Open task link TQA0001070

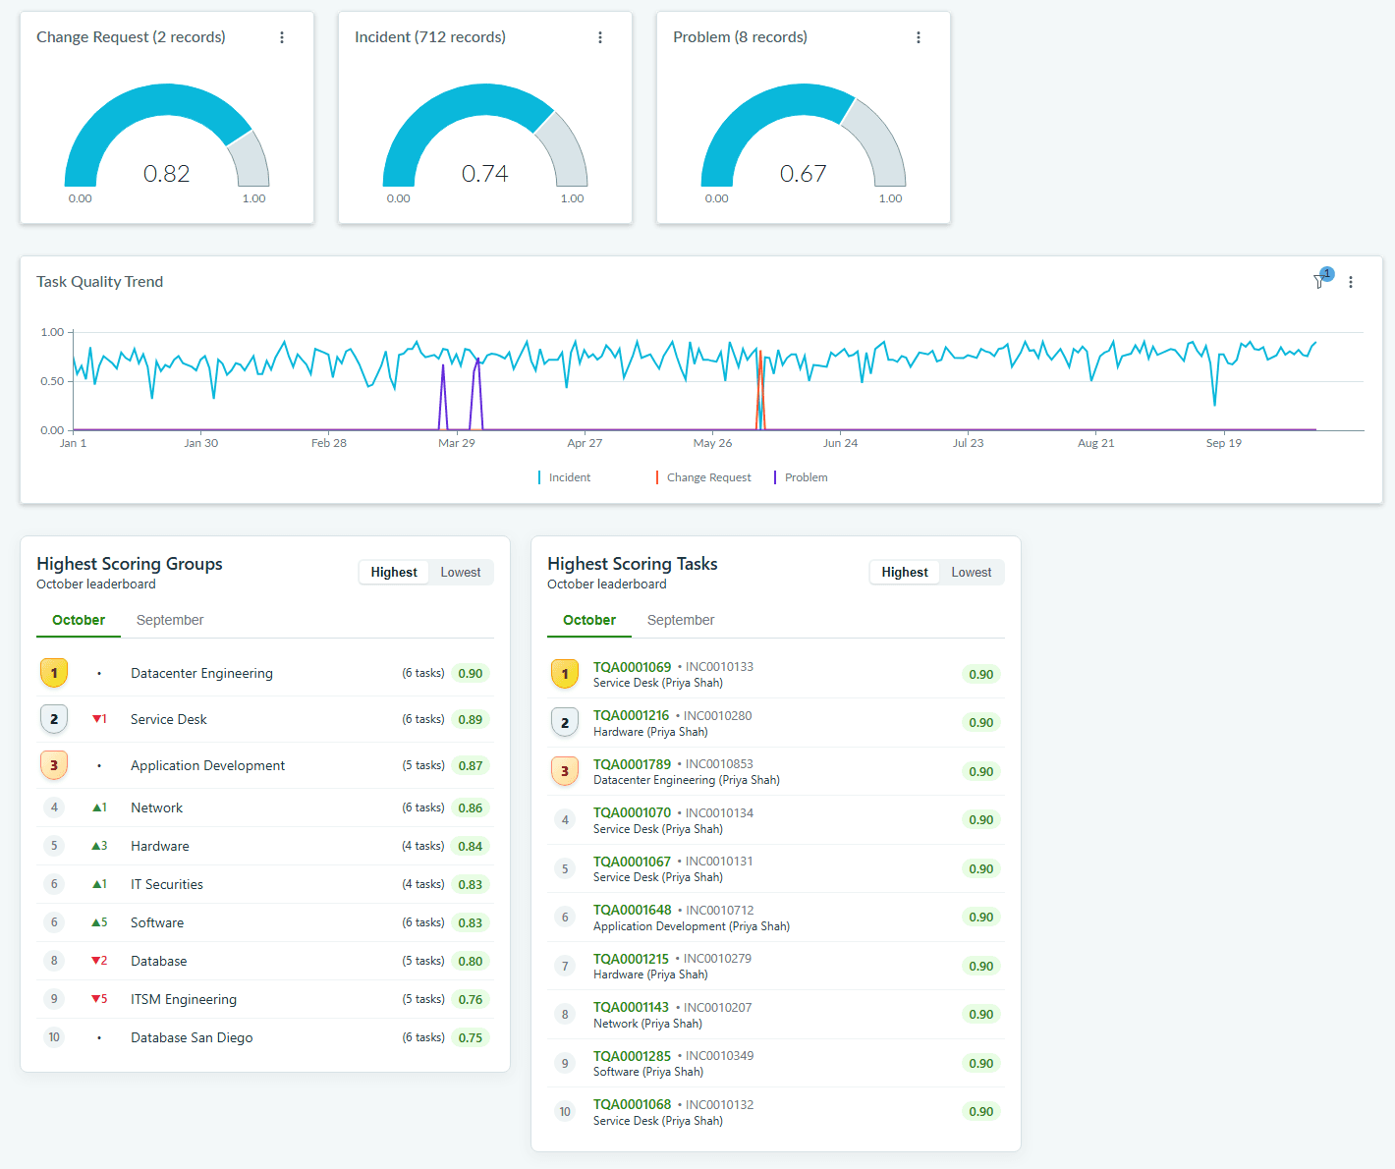[632, 812]
